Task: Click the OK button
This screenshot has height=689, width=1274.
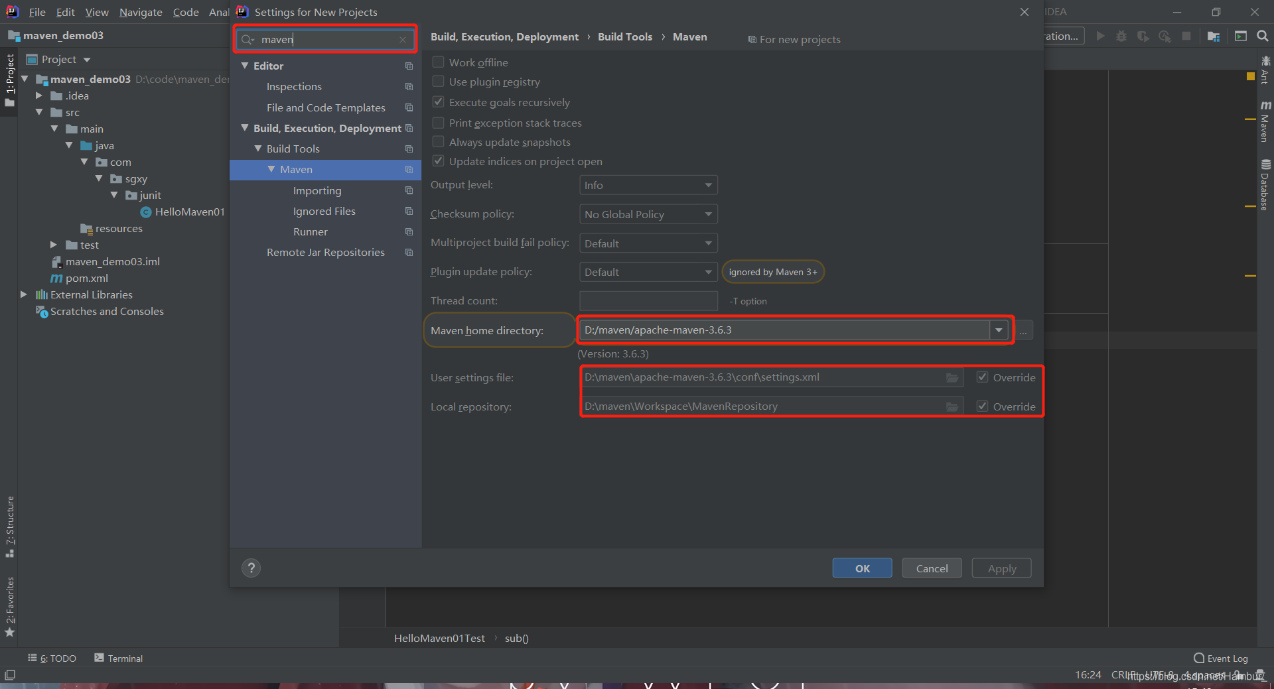Action: [862, 568]
